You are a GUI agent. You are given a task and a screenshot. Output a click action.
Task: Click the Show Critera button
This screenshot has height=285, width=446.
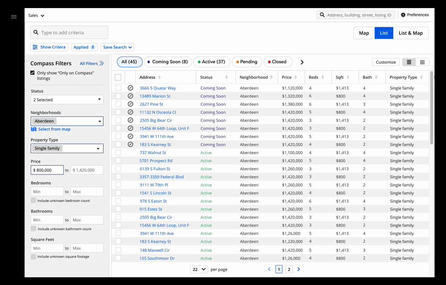pyautogui.click(x=49, y=47)
